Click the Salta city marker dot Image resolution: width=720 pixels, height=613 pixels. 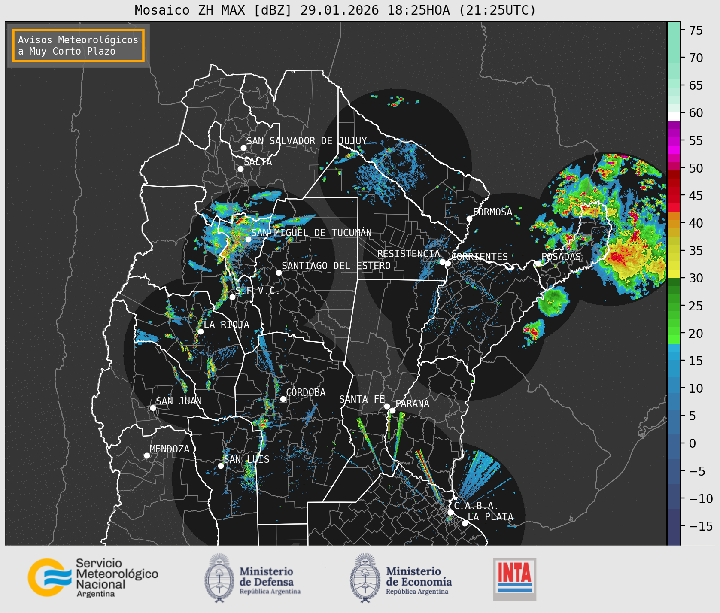click(241, 169)
